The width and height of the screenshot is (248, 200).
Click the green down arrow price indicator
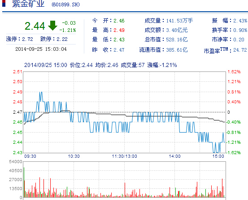(x=52, y=26)
